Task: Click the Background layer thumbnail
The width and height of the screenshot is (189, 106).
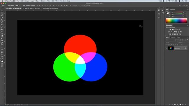Action: 171,48
